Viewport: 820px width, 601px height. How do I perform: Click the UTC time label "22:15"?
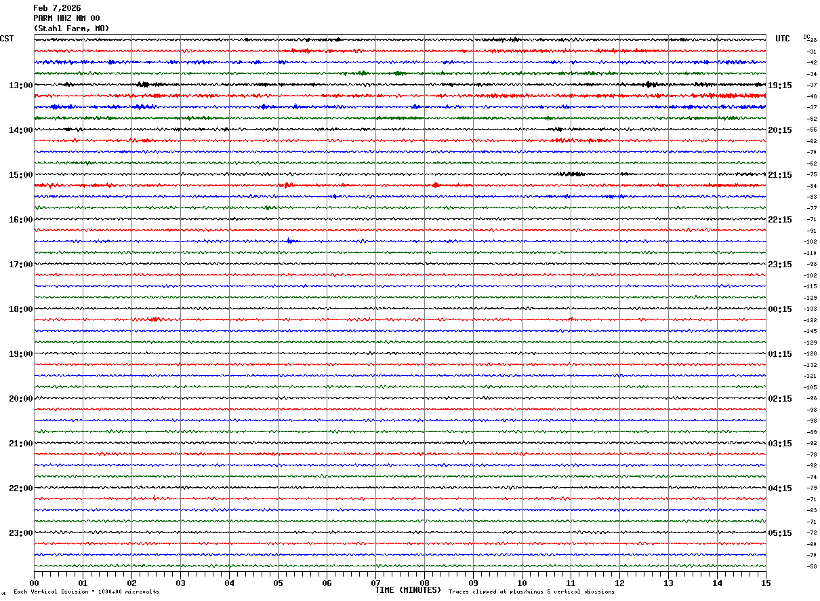[x=780, y=220]
